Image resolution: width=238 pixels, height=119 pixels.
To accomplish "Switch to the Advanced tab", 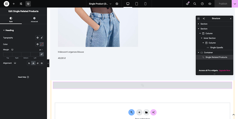I will [34, 20].
